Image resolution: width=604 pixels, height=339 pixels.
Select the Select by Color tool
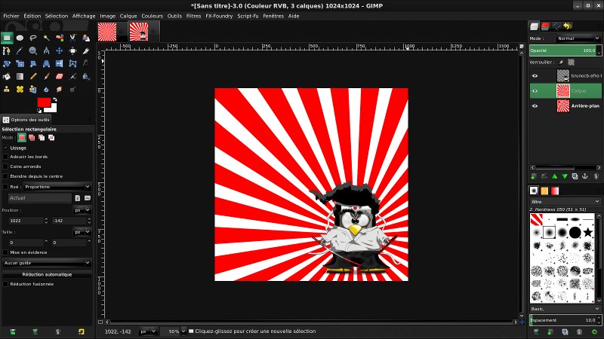[x=60, y=38]
